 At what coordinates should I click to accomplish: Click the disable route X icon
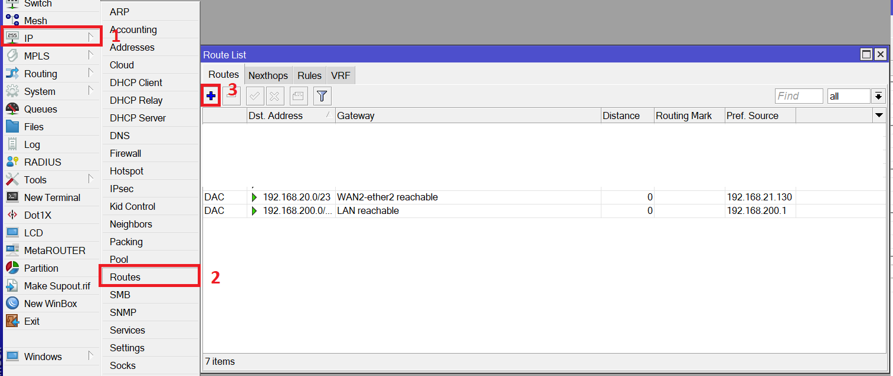274,95
